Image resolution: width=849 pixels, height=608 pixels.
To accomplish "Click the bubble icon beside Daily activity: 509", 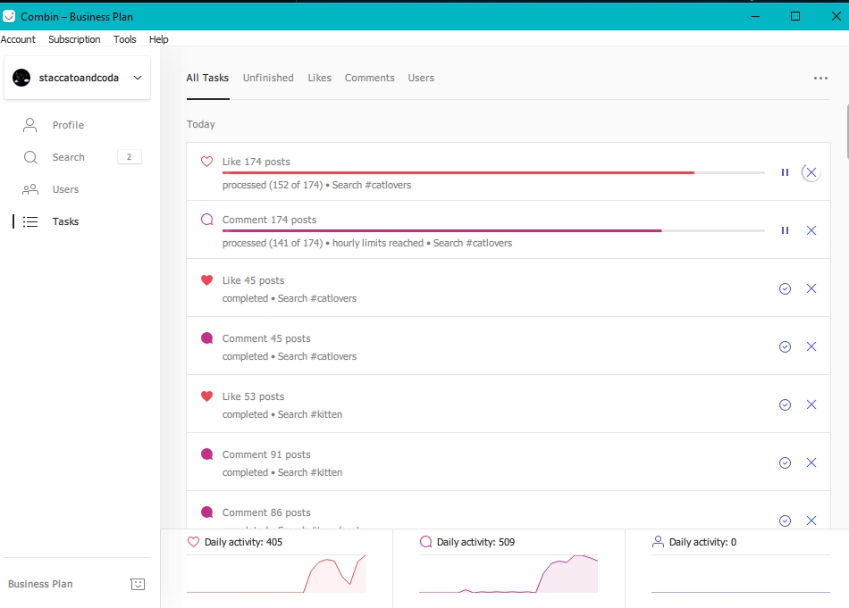I will click(x=426, y=541).
